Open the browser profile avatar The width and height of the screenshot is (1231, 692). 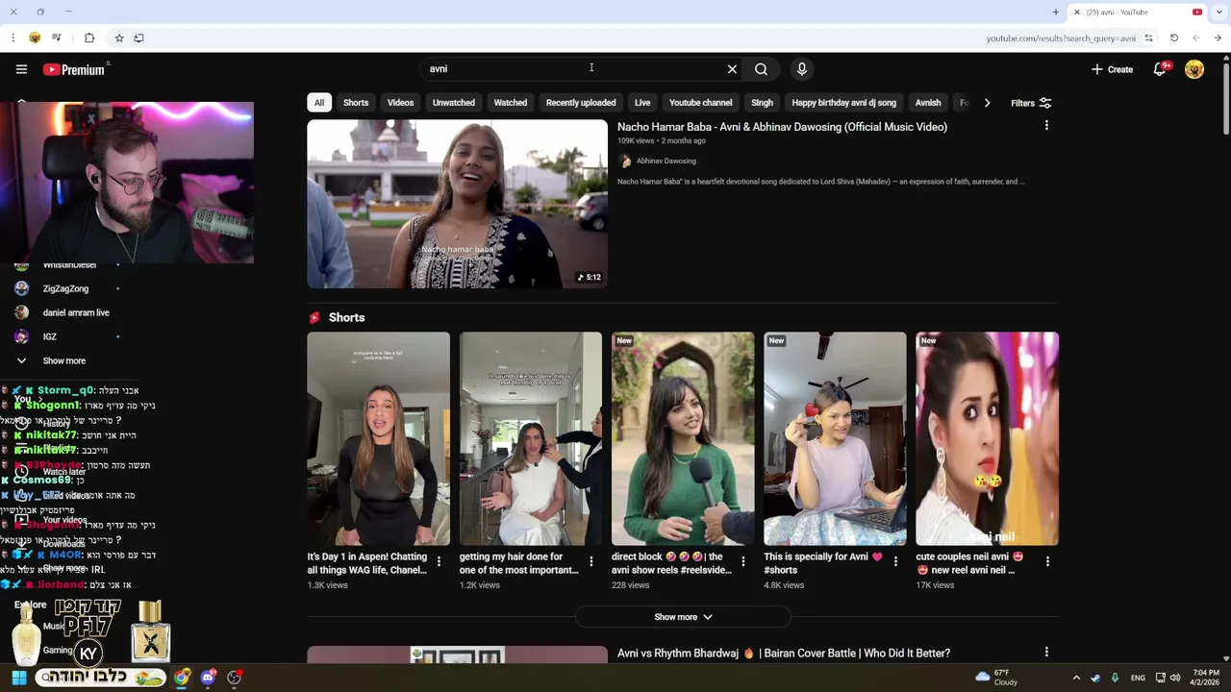[35, 37]
